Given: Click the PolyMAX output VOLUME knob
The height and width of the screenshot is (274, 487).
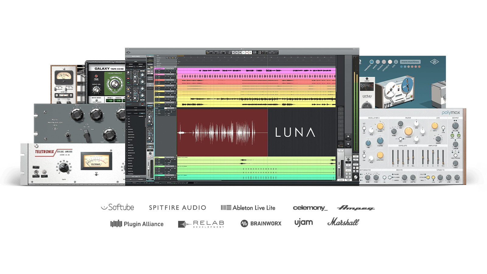Looking at the screenshot, I should 455,125.
